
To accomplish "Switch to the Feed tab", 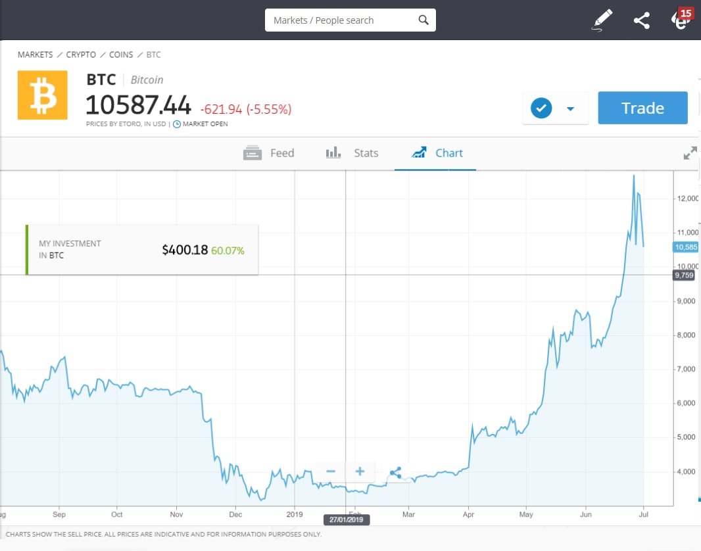I will 269,153.
